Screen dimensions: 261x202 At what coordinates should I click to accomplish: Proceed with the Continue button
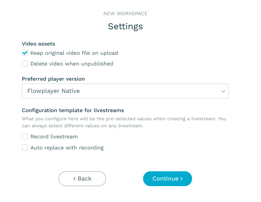168,179
